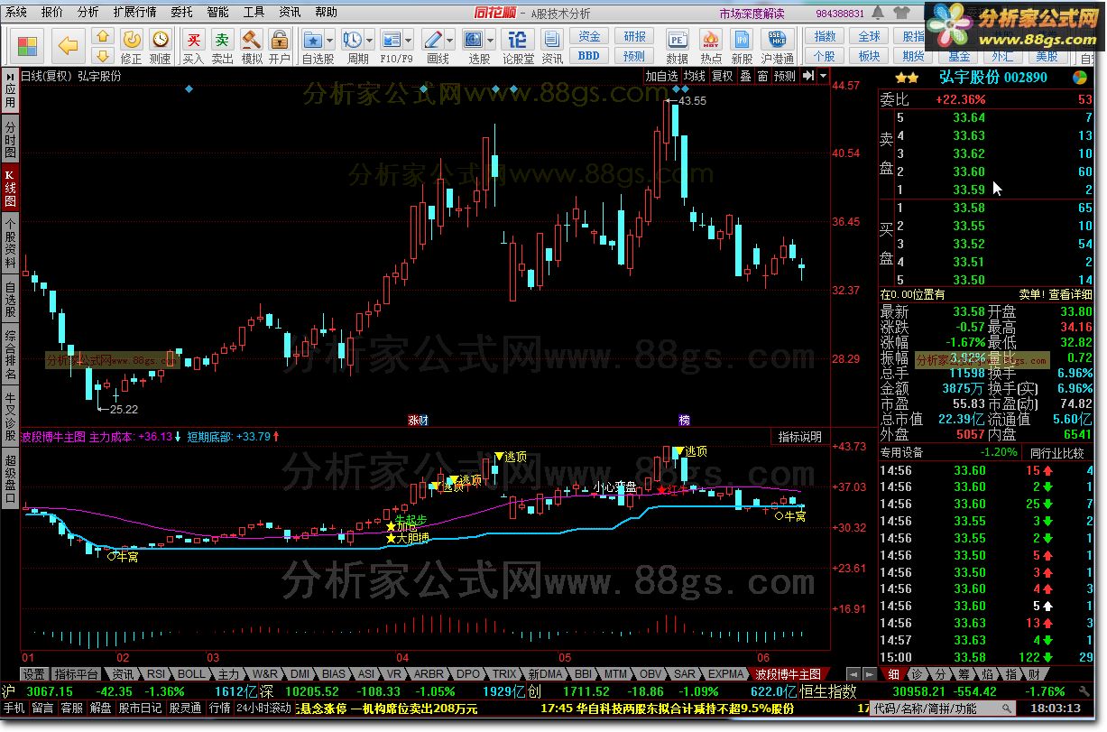
Task: Click the 周期 period icon
Action: pos(352,41)
